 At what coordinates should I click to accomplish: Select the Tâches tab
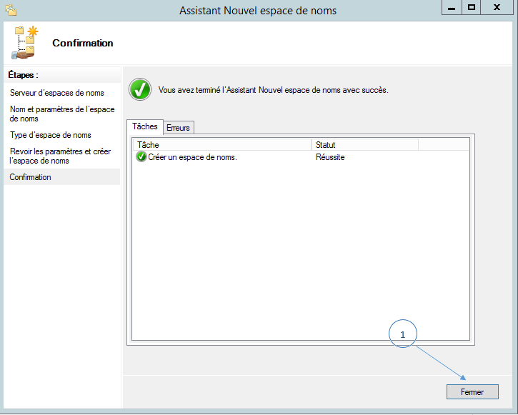coord(145,126)
